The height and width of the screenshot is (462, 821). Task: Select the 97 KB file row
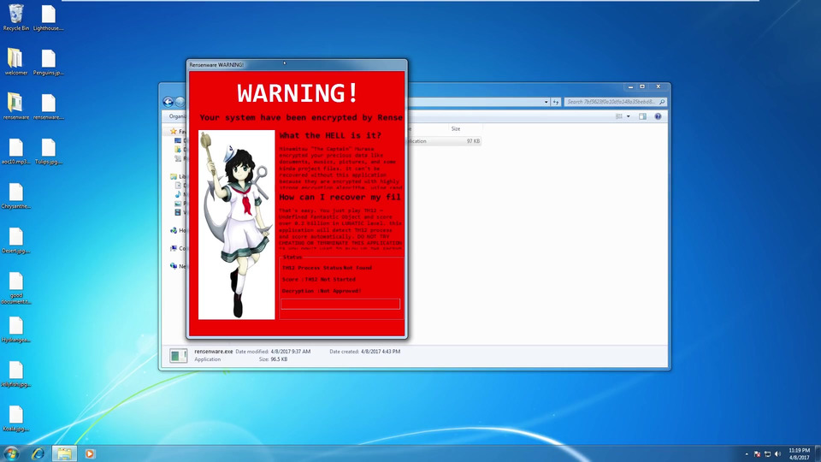pos(444,141)
